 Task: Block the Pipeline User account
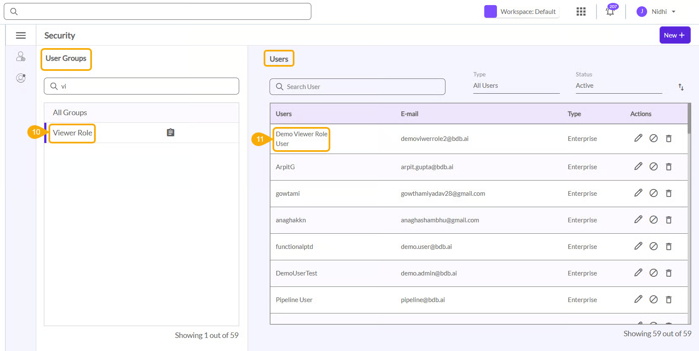(x=653, y=300)
